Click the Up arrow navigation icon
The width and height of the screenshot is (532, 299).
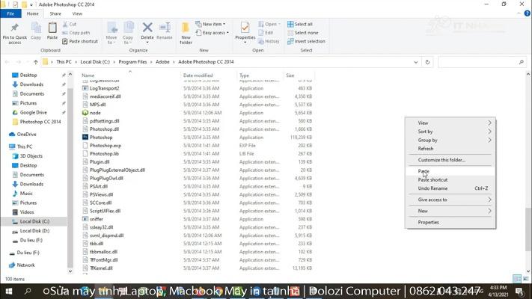tap(36, 62)
